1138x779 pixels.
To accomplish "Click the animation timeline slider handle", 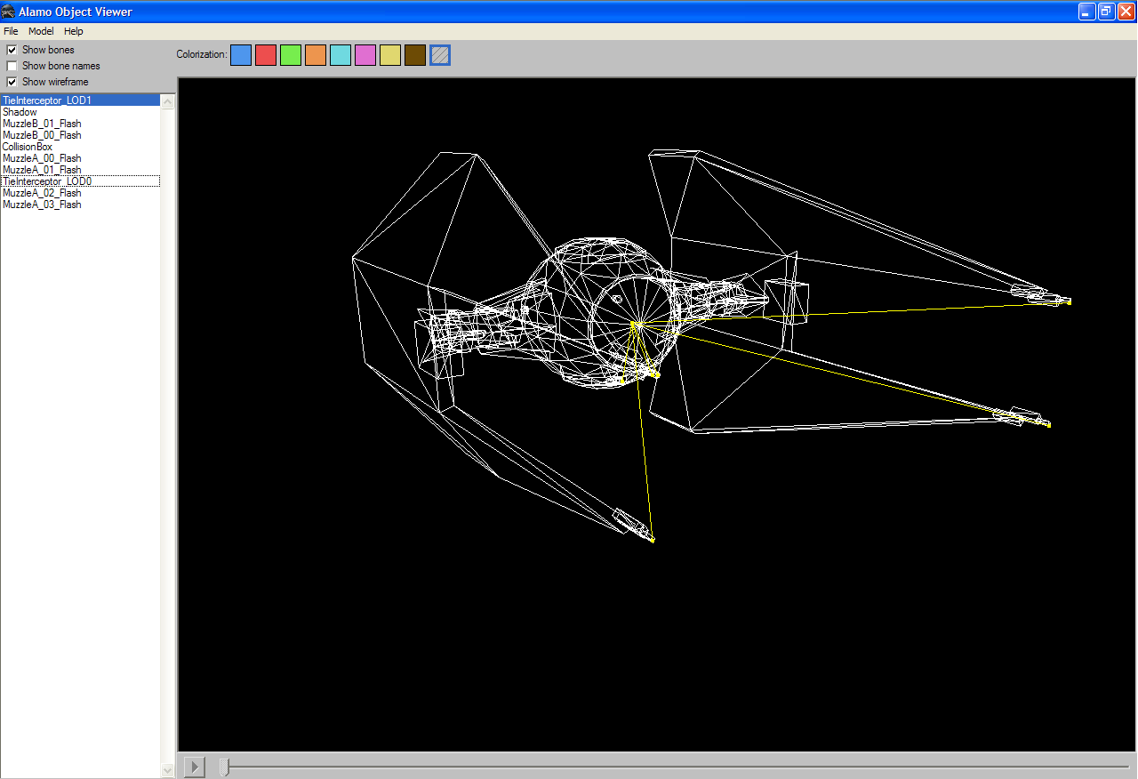I will (224, 767).
